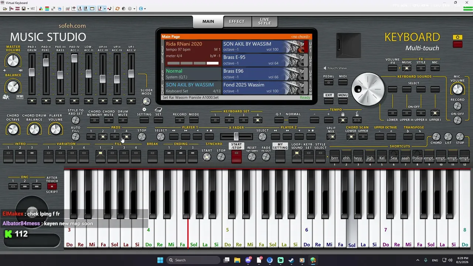This screenshot has height=266, width=473.
Task: Toggle the Chord Memory button
Action: click(94, 120)
